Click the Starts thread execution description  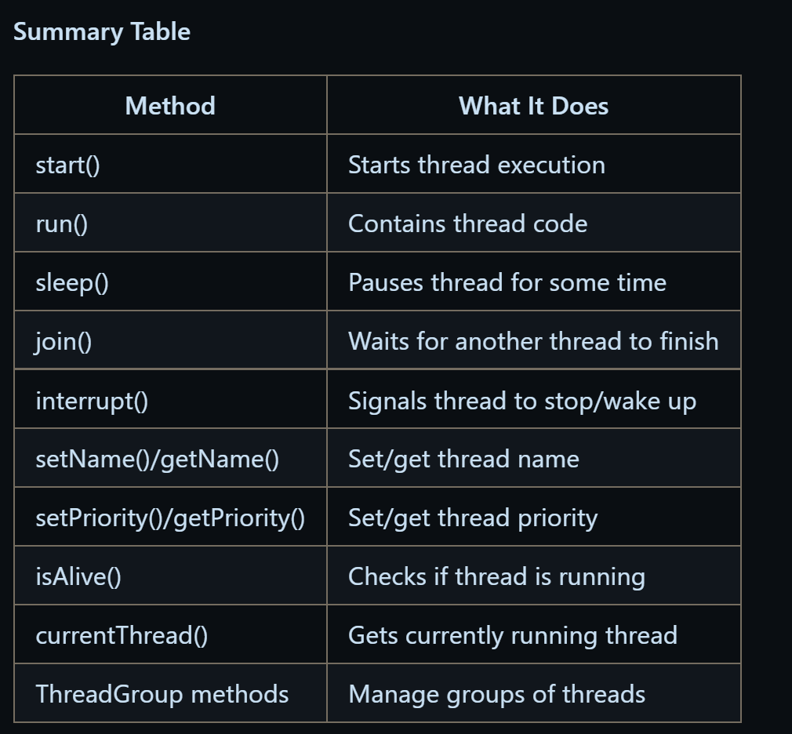pos(476,165)
